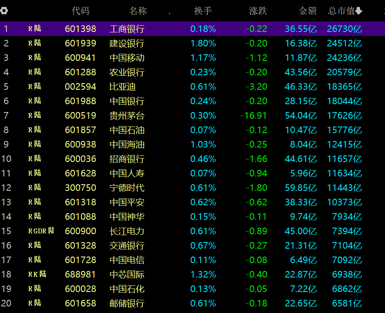Select the 比亚迪 stock name
This screenshot has width=385, height=313.
[x=122, y=87]
